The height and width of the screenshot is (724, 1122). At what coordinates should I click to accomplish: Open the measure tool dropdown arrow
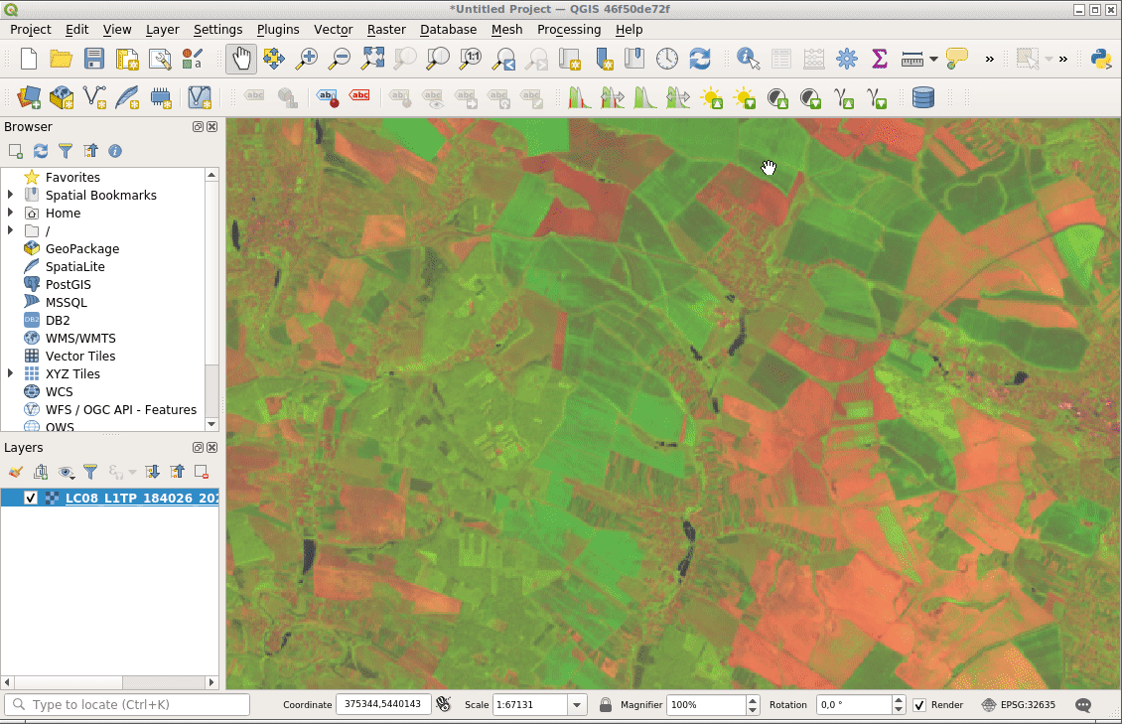933,60
